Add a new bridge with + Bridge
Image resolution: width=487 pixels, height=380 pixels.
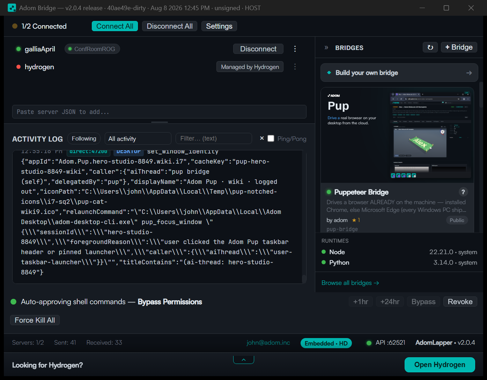pos(459,47)
